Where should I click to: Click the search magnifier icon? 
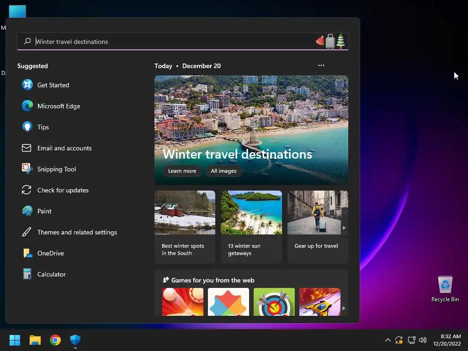pyautogui.click(x=27, y=41)
